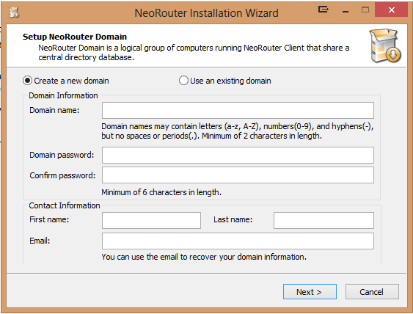Click the 'Domain Information' group label

tap(63, 95)
